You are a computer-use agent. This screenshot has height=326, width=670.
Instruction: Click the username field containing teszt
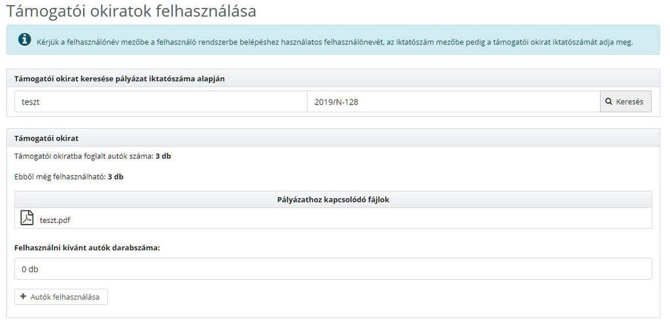point(161,101)
